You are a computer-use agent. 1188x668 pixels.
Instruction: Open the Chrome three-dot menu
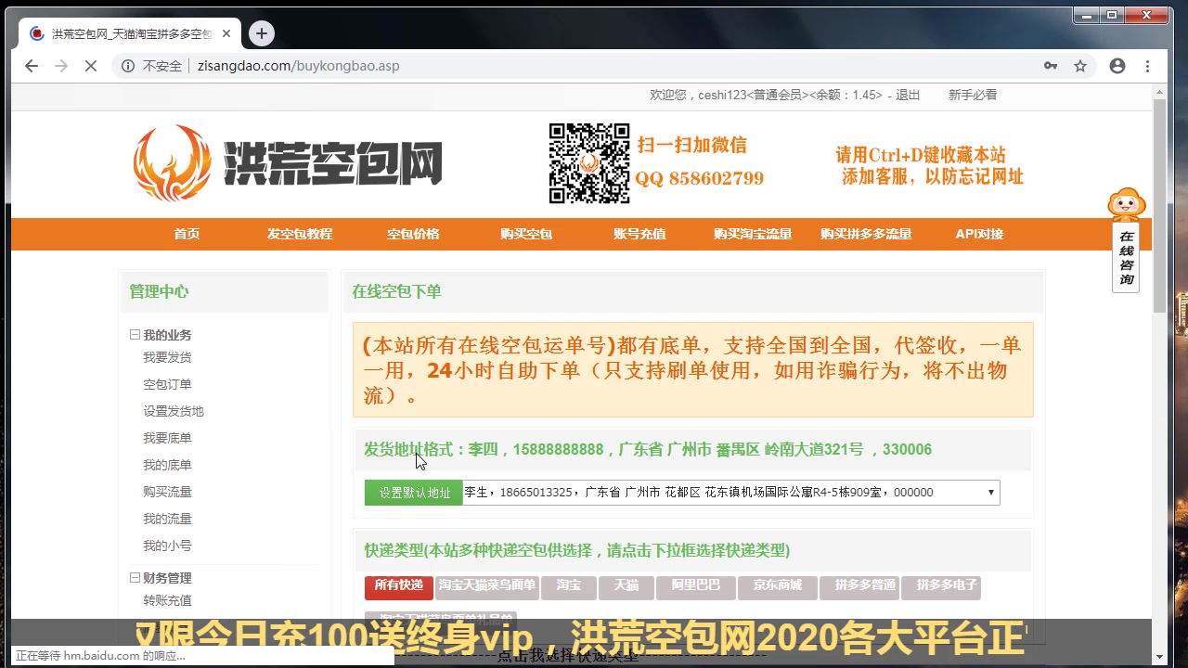1148,66
